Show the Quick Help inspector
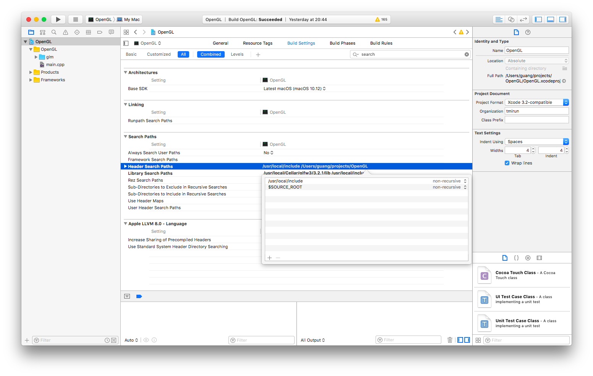The image size is (593, 376). click(x=528, y=32)
